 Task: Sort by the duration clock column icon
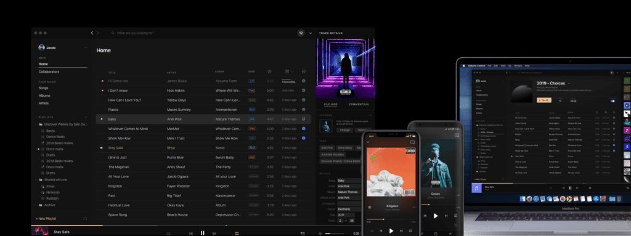[x=270, y=71]
